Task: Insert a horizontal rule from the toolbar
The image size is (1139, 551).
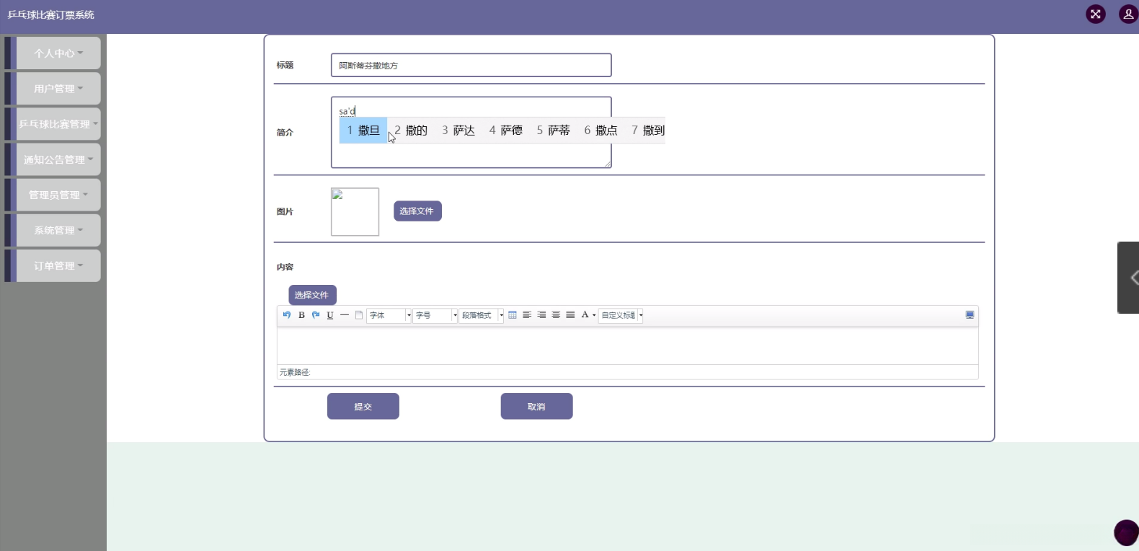Action: click(x=345, y=315)
